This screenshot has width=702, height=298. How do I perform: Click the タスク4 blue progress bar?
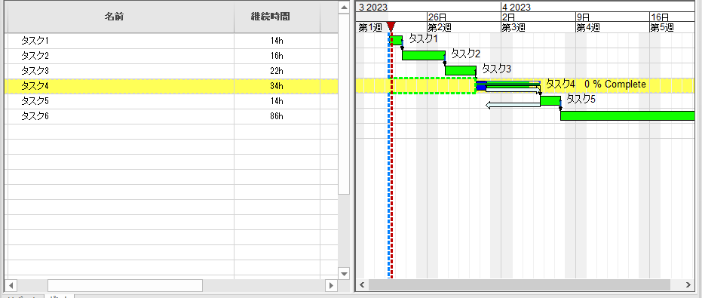click(x=481, y=85)
